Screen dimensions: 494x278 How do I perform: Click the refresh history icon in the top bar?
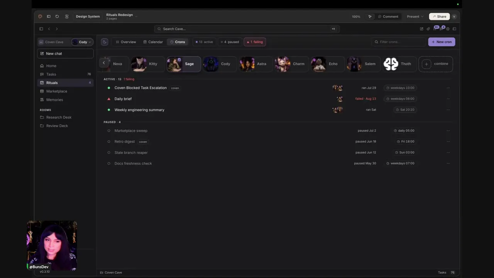(x=57, y=17)
